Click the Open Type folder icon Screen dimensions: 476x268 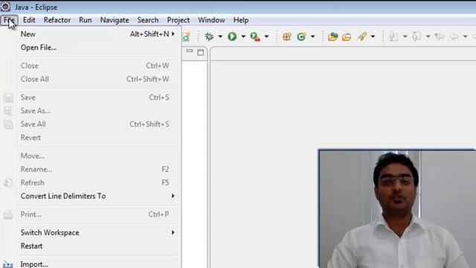click(x=332, y=36)
